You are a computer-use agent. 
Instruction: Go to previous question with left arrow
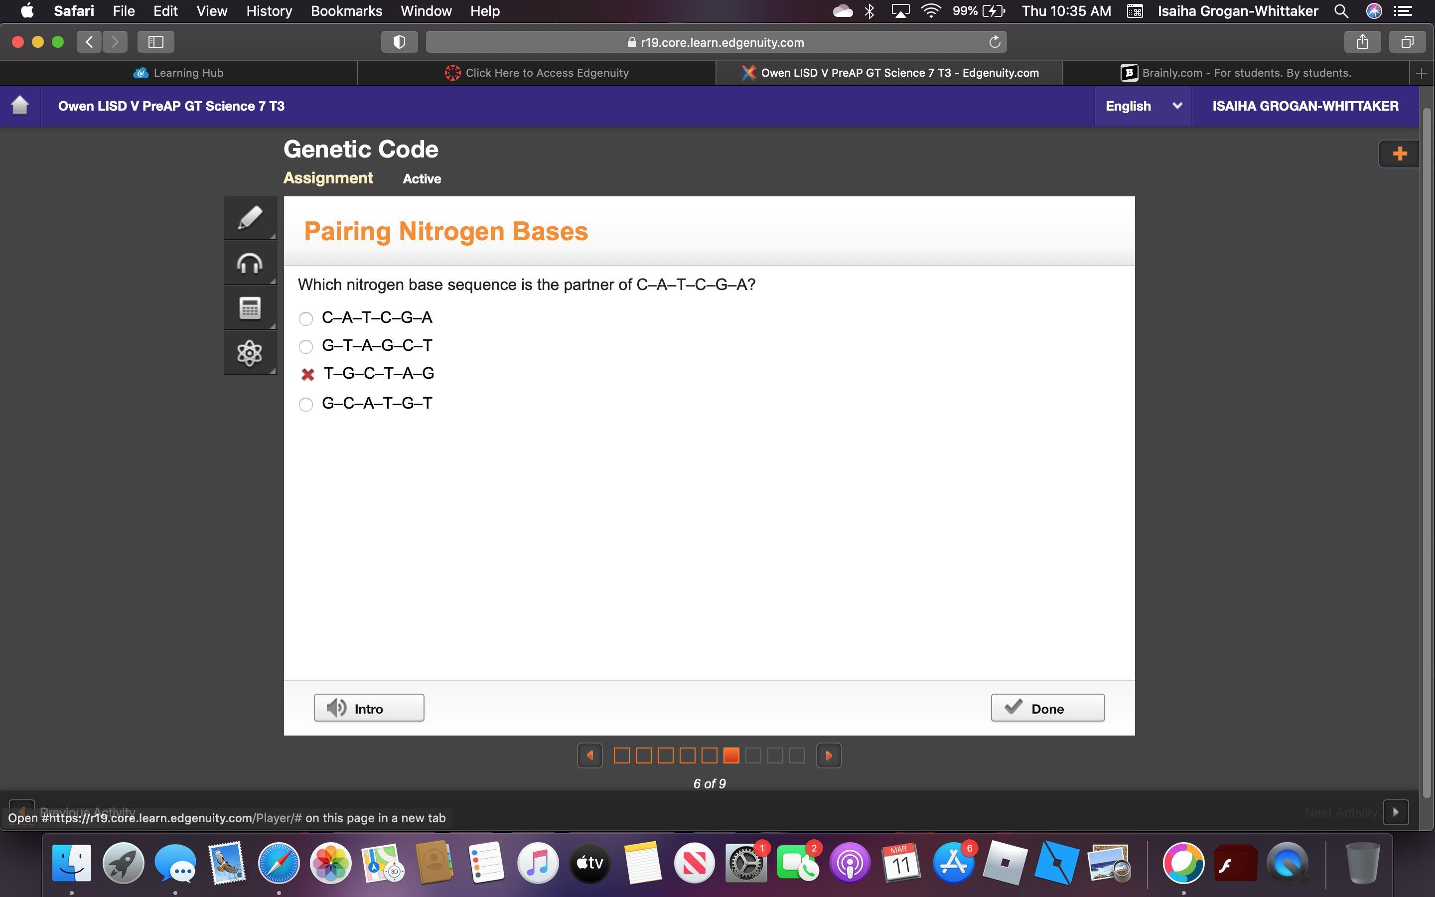pos(589,755)
